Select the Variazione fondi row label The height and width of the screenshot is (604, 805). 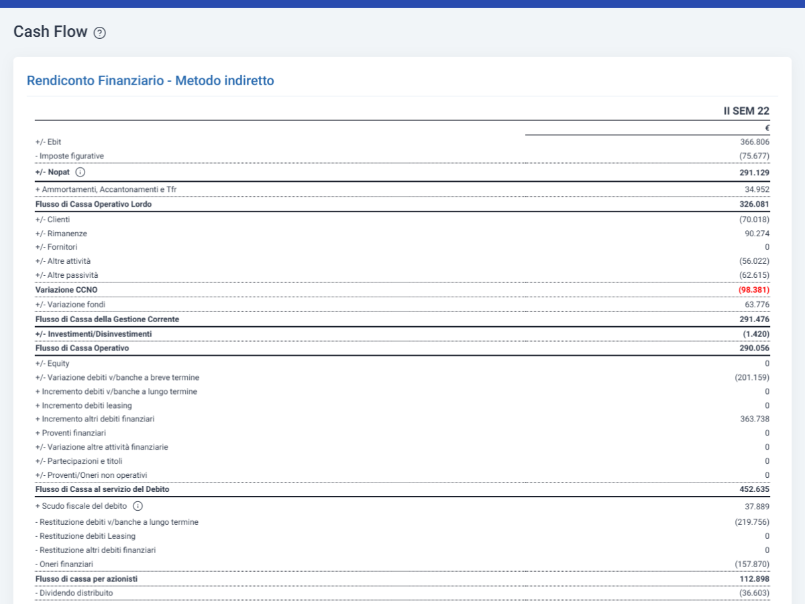[70, 305]
